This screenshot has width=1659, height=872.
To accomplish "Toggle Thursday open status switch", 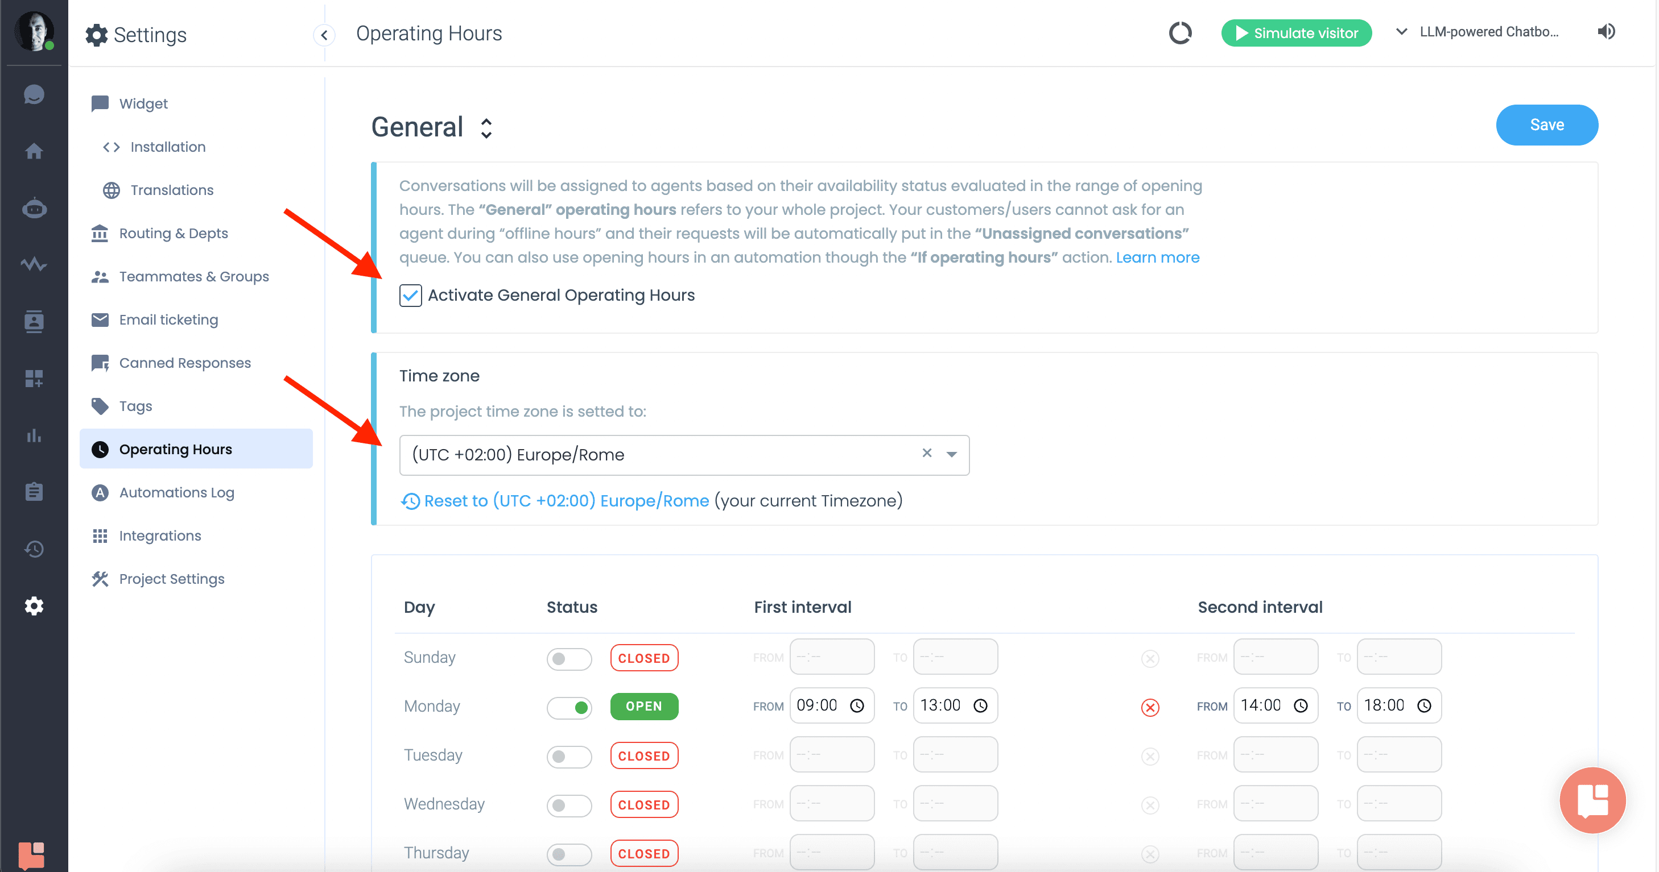I will [x=569, y=854].
